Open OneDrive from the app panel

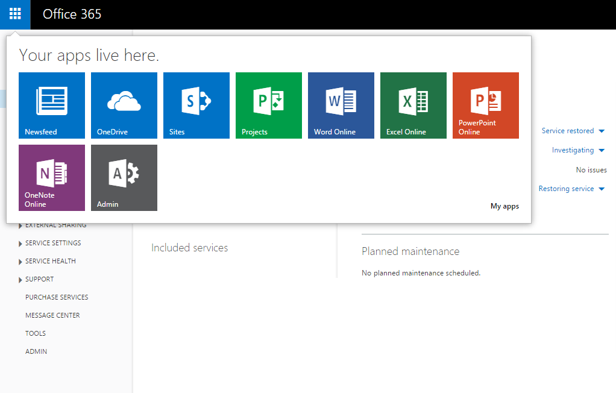click(x=124, y=105)
